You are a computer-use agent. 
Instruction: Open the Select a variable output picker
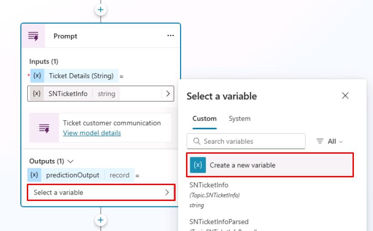[x=101, y=192]
